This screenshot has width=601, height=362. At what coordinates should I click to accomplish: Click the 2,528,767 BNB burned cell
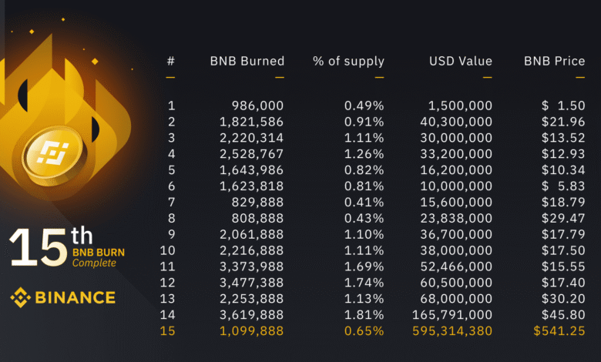[x=251, y=153]
